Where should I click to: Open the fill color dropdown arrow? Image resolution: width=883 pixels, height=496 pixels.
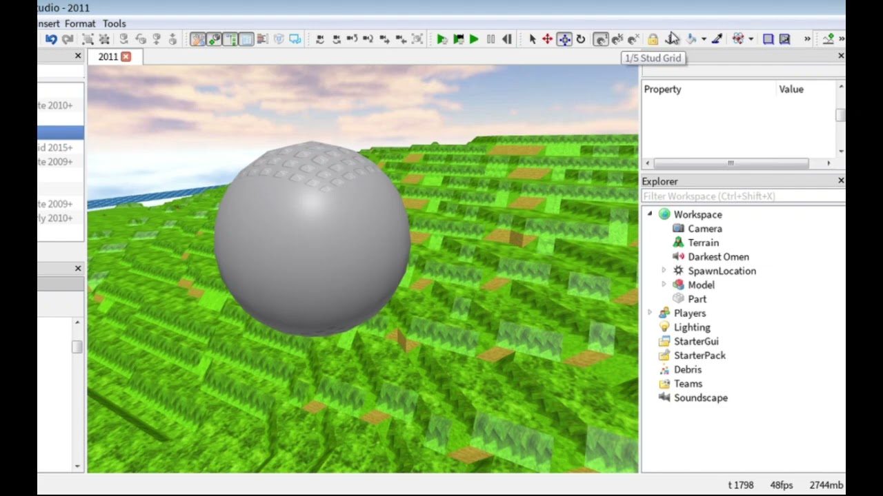tap(704, 39)
